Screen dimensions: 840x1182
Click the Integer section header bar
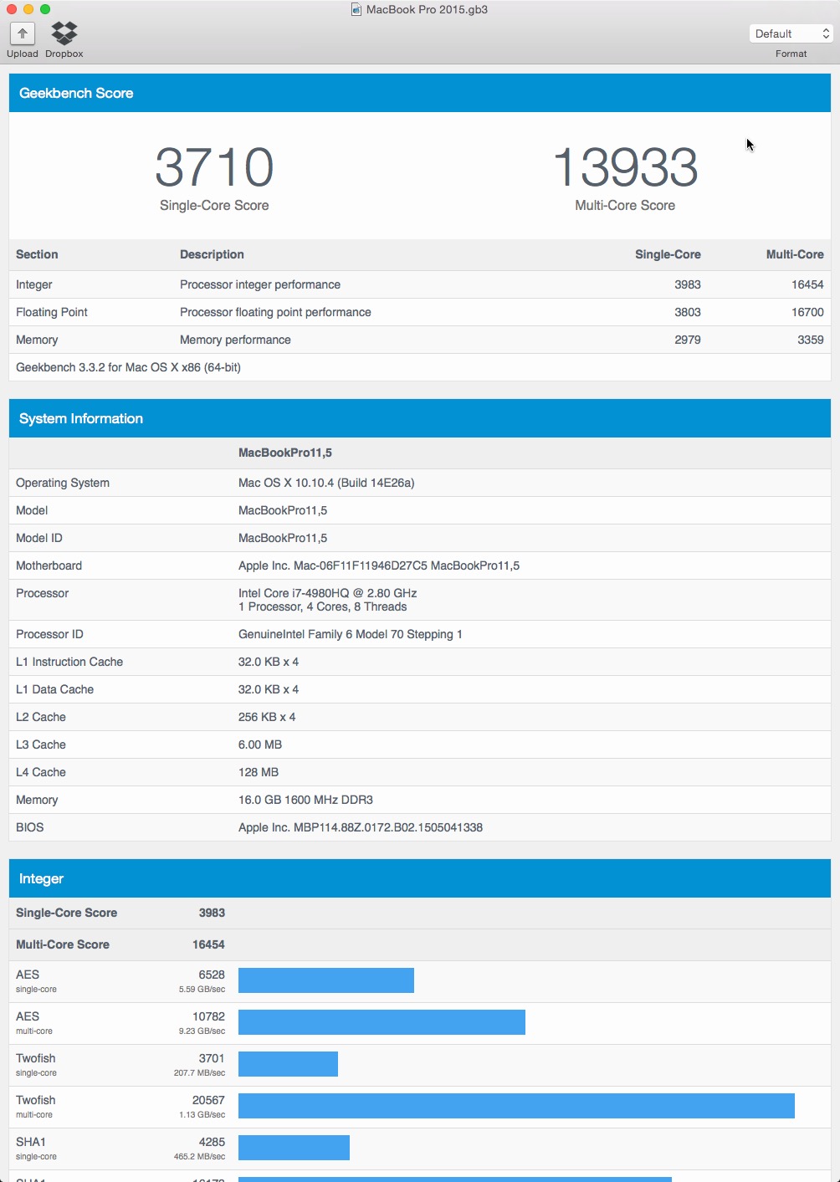click(x=420, y=878)
